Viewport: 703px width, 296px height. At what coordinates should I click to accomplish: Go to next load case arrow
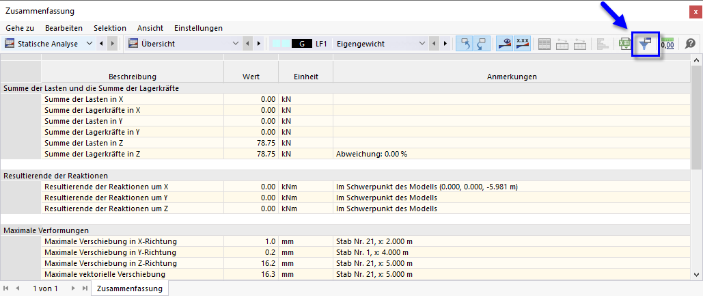tap(447, 44)
